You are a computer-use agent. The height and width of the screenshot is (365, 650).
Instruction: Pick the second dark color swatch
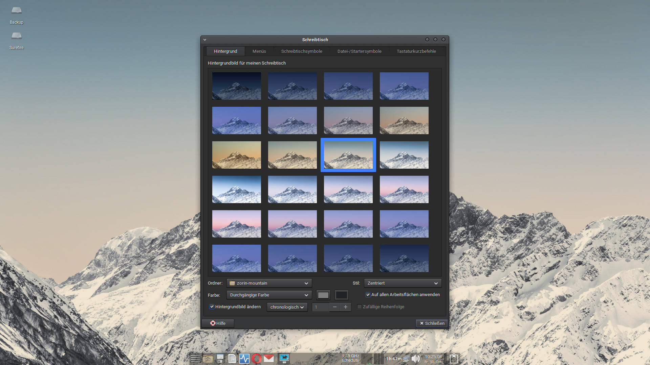click(341, 295)
